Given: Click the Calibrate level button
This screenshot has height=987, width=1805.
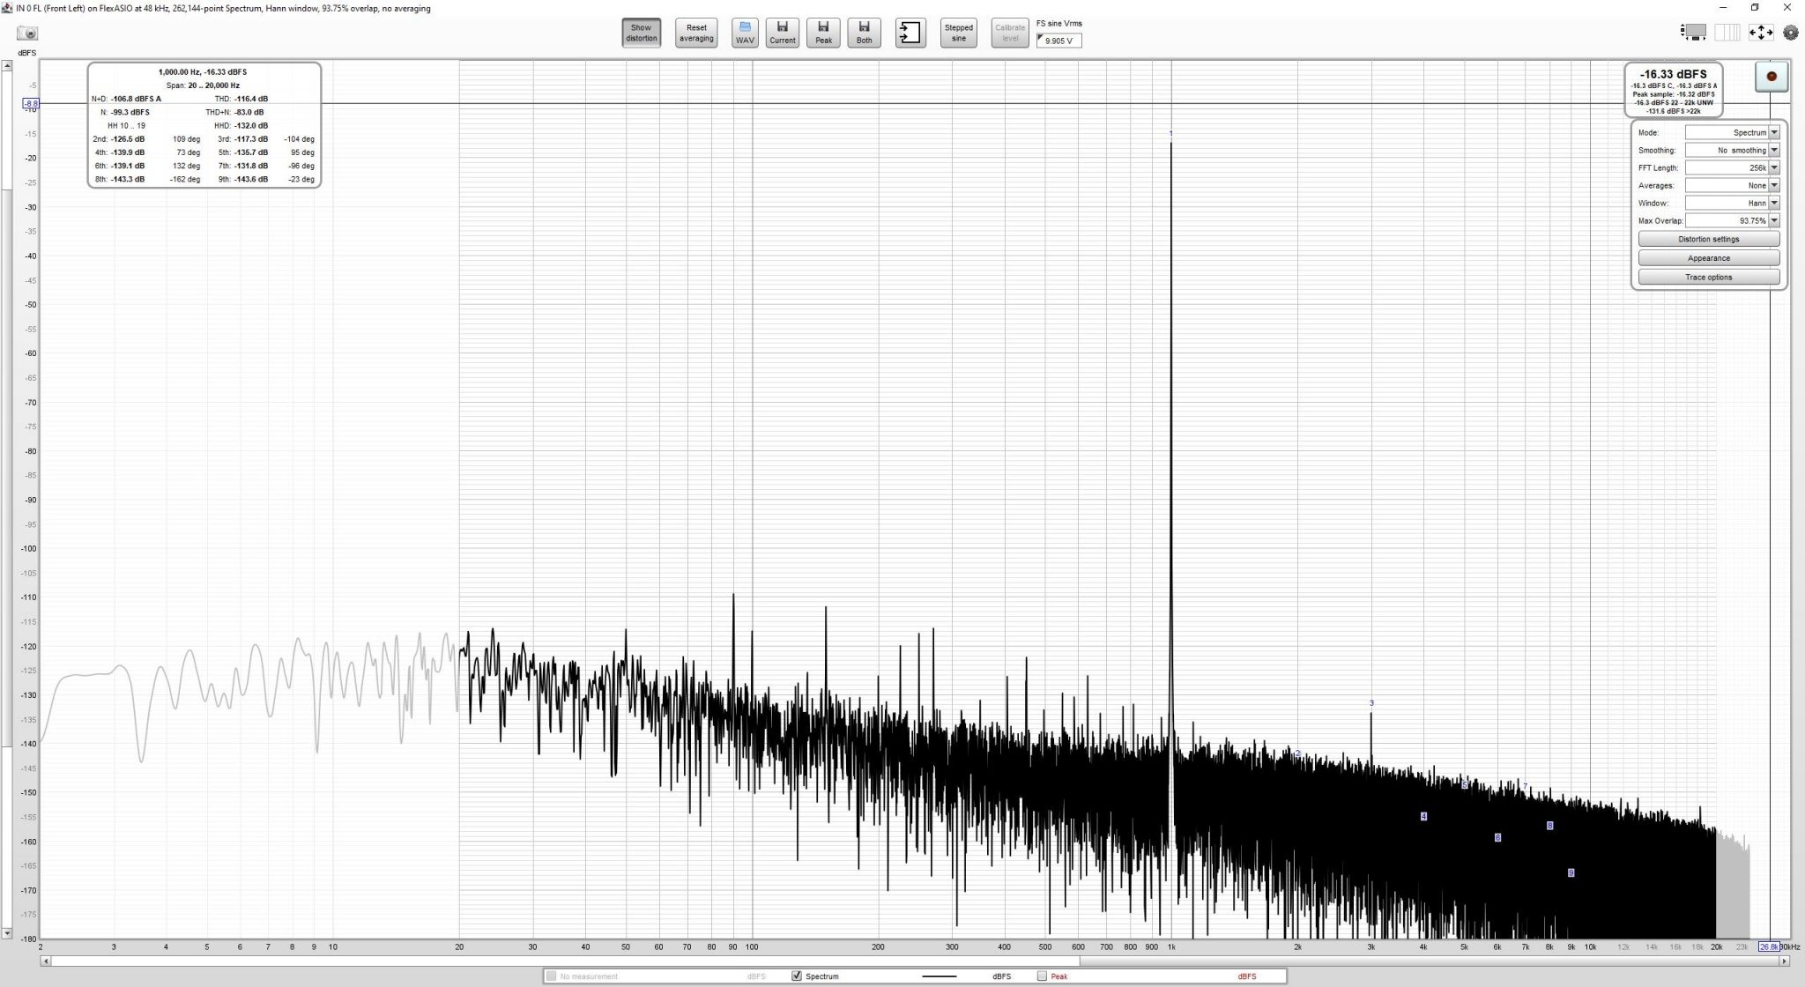Looking at the screenshot, I should coord(1010,33).
